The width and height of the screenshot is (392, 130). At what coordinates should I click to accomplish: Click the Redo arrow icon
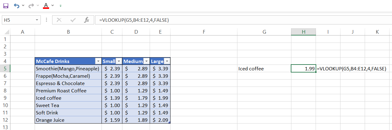(x=31, y=6)
